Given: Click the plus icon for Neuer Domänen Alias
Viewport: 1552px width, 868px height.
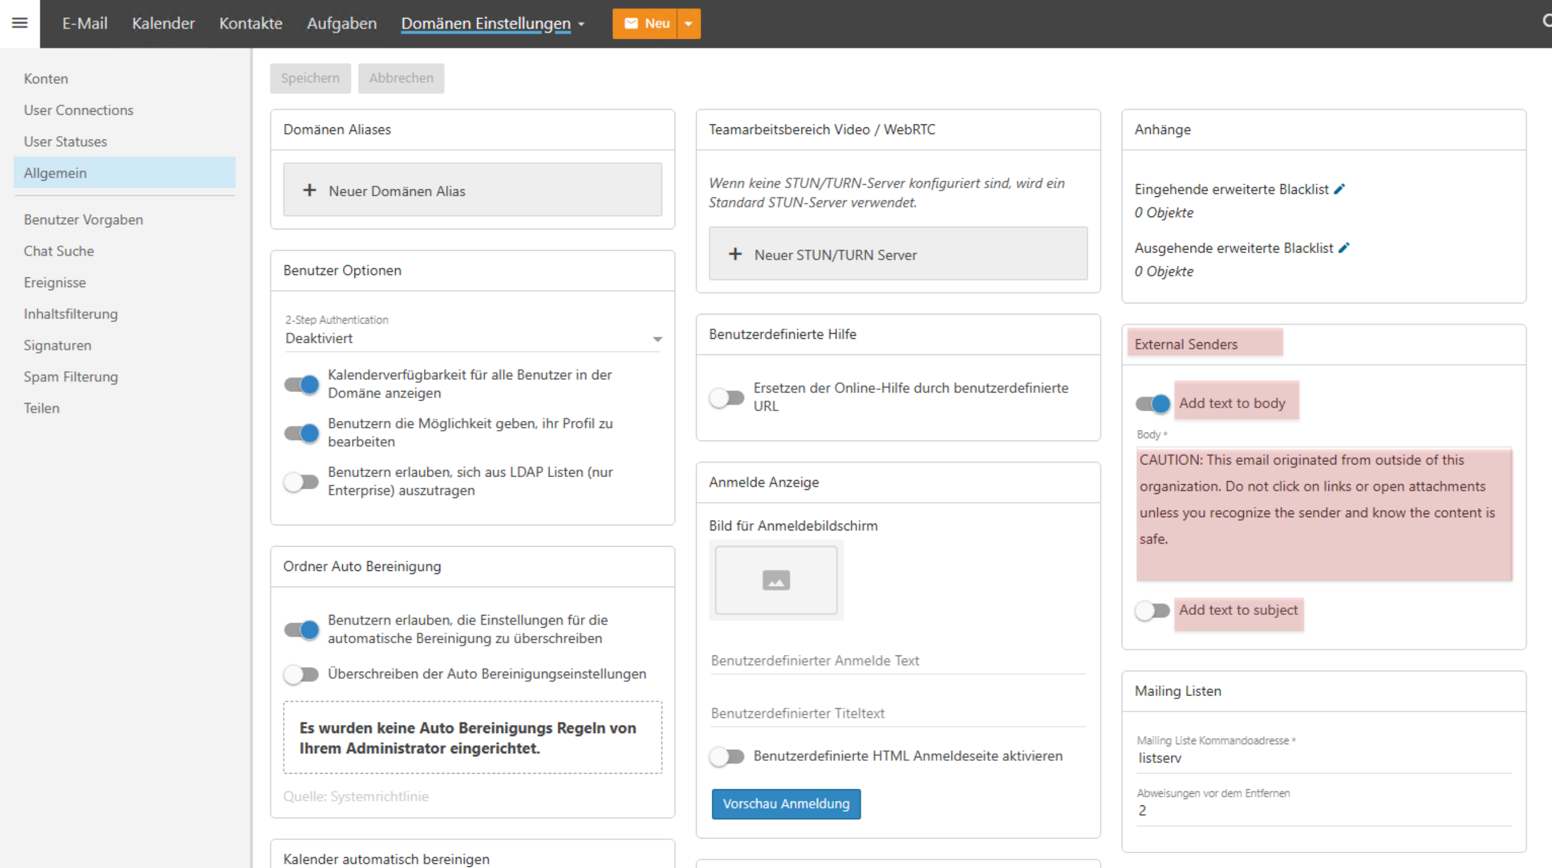Looking at the screenshot, I should tap(309, 191).
